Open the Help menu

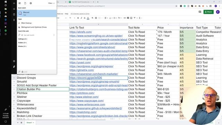66,14
